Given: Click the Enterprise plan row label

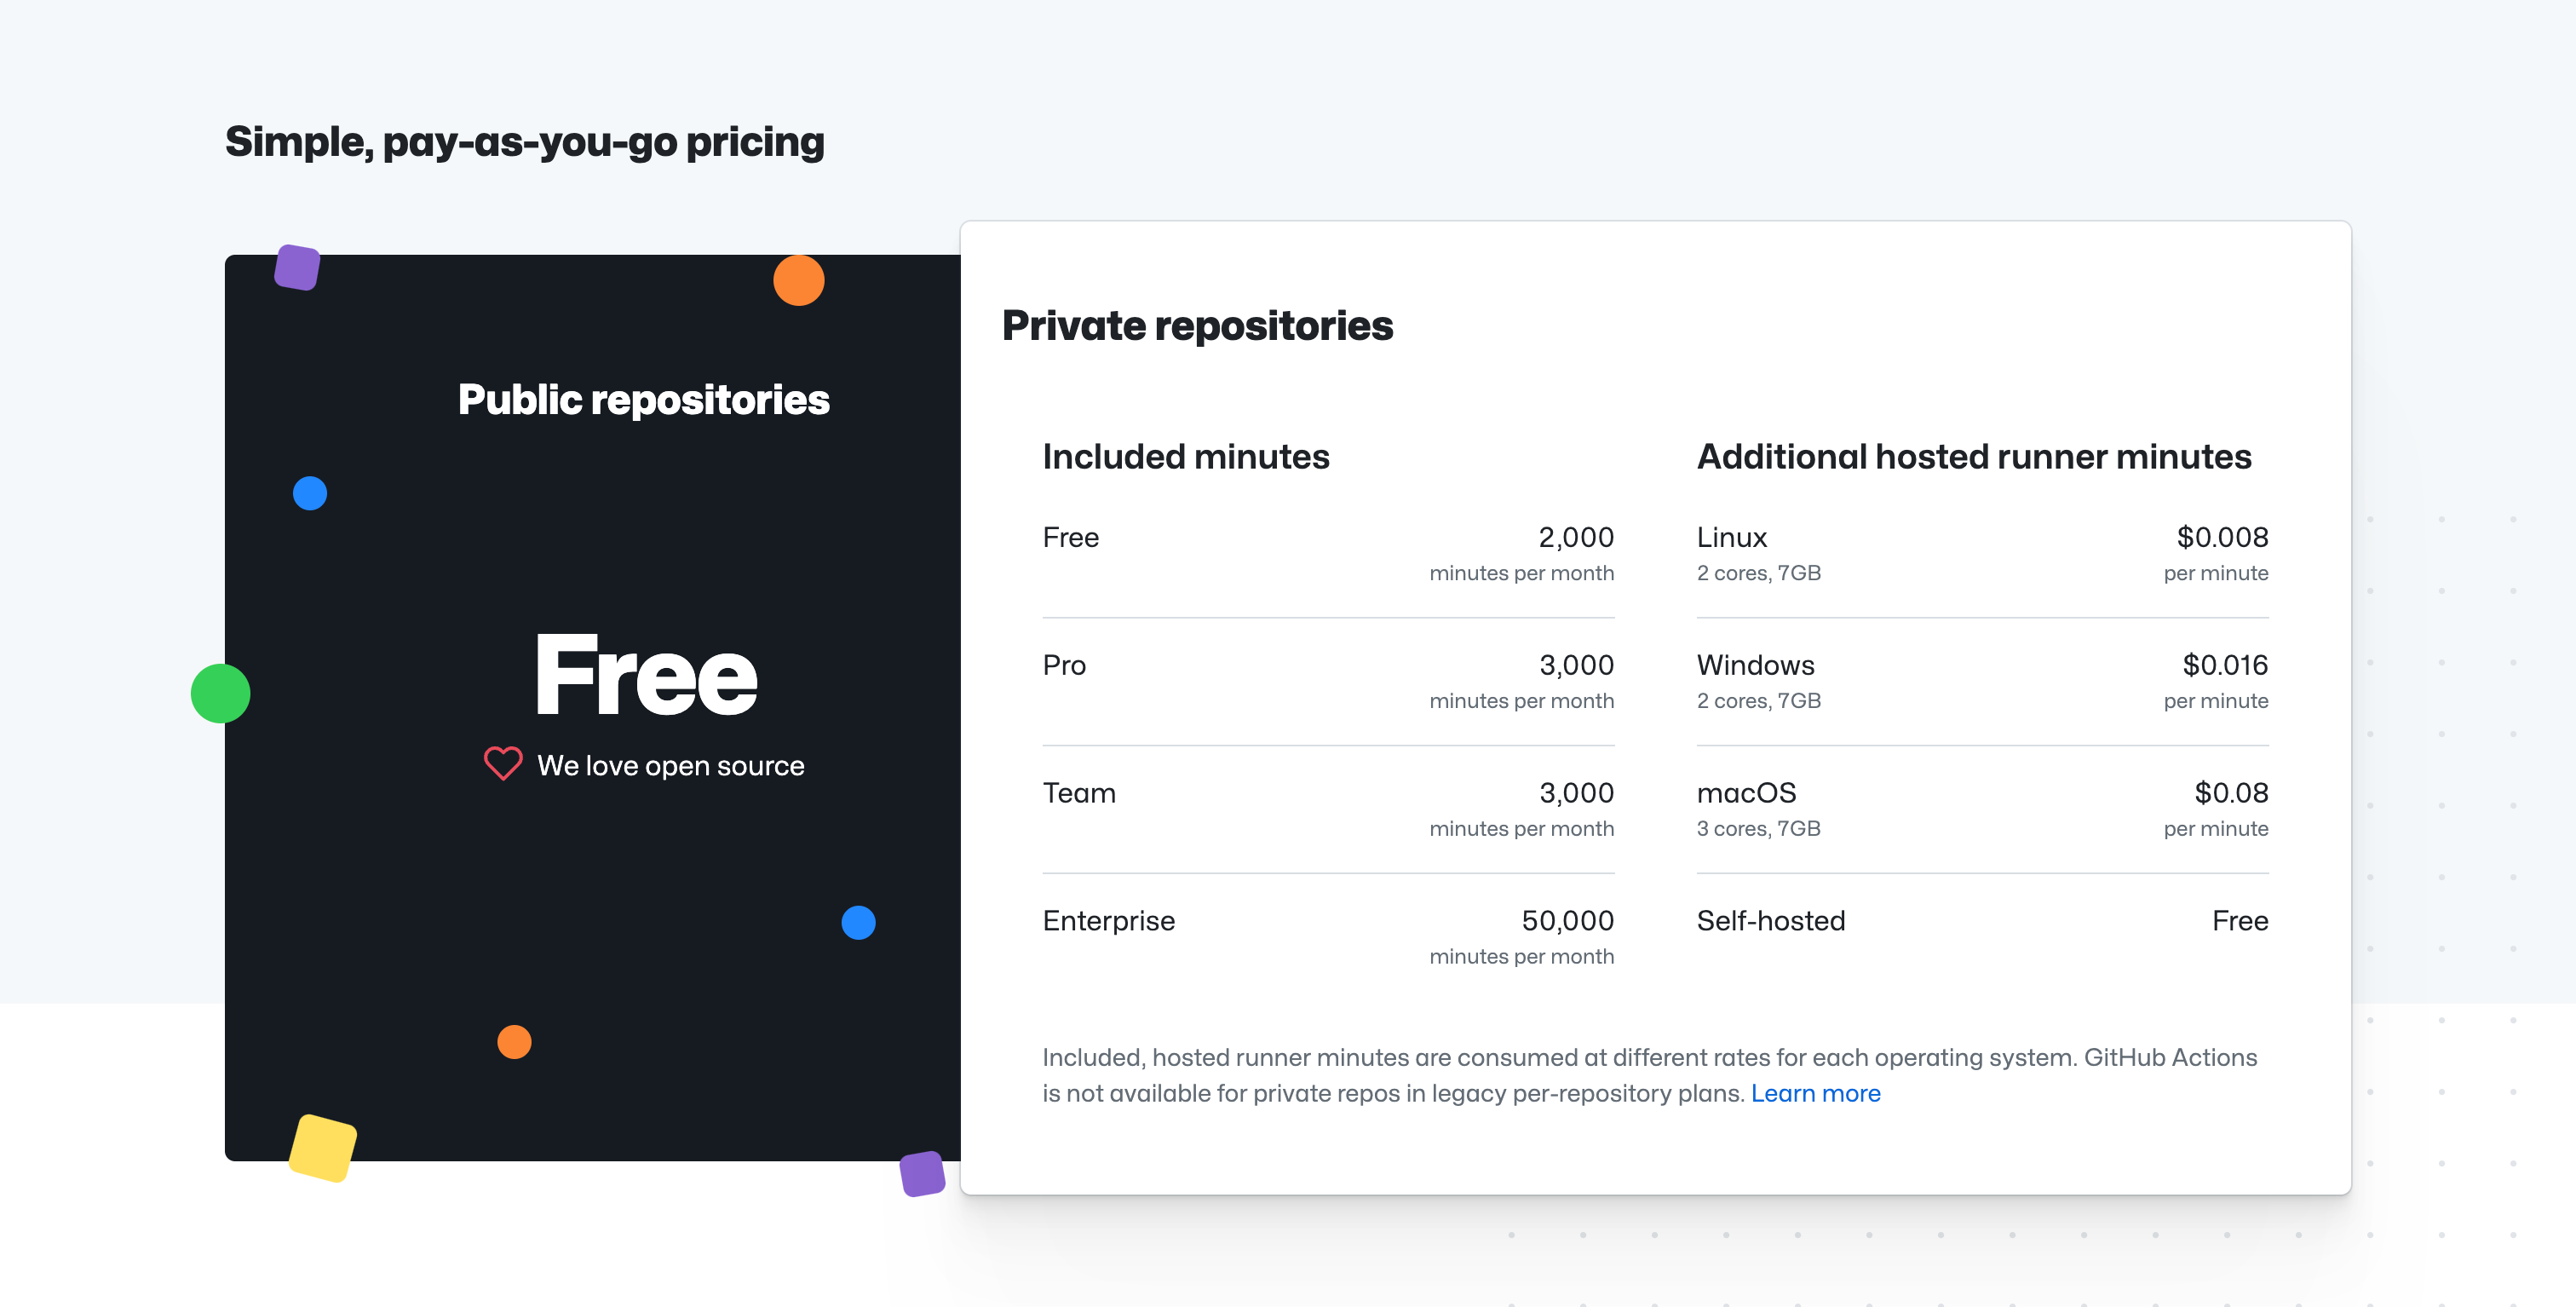Looking at the screenshot, I should tap(1108, 921).
